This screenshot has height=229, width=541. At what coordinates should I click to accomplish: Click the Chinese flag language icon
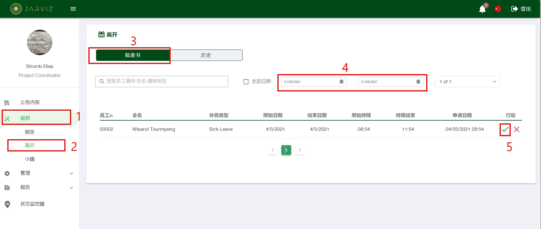click(x=498, y=9)
